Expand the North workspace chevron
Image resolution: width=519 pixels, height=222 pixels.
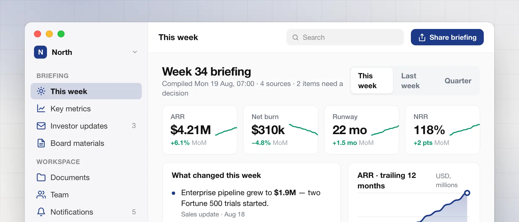coord(135,52)
